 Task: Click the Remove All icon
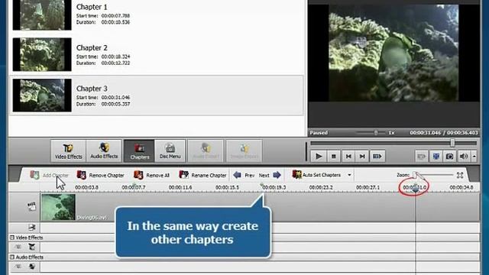(x=138, y=175)
